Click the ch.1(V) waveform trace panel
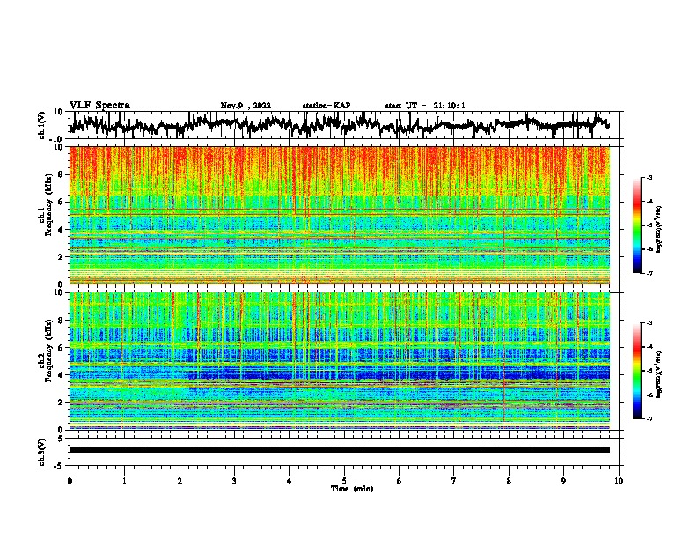This screenshot has width=697, height=539. coord(344,125)
